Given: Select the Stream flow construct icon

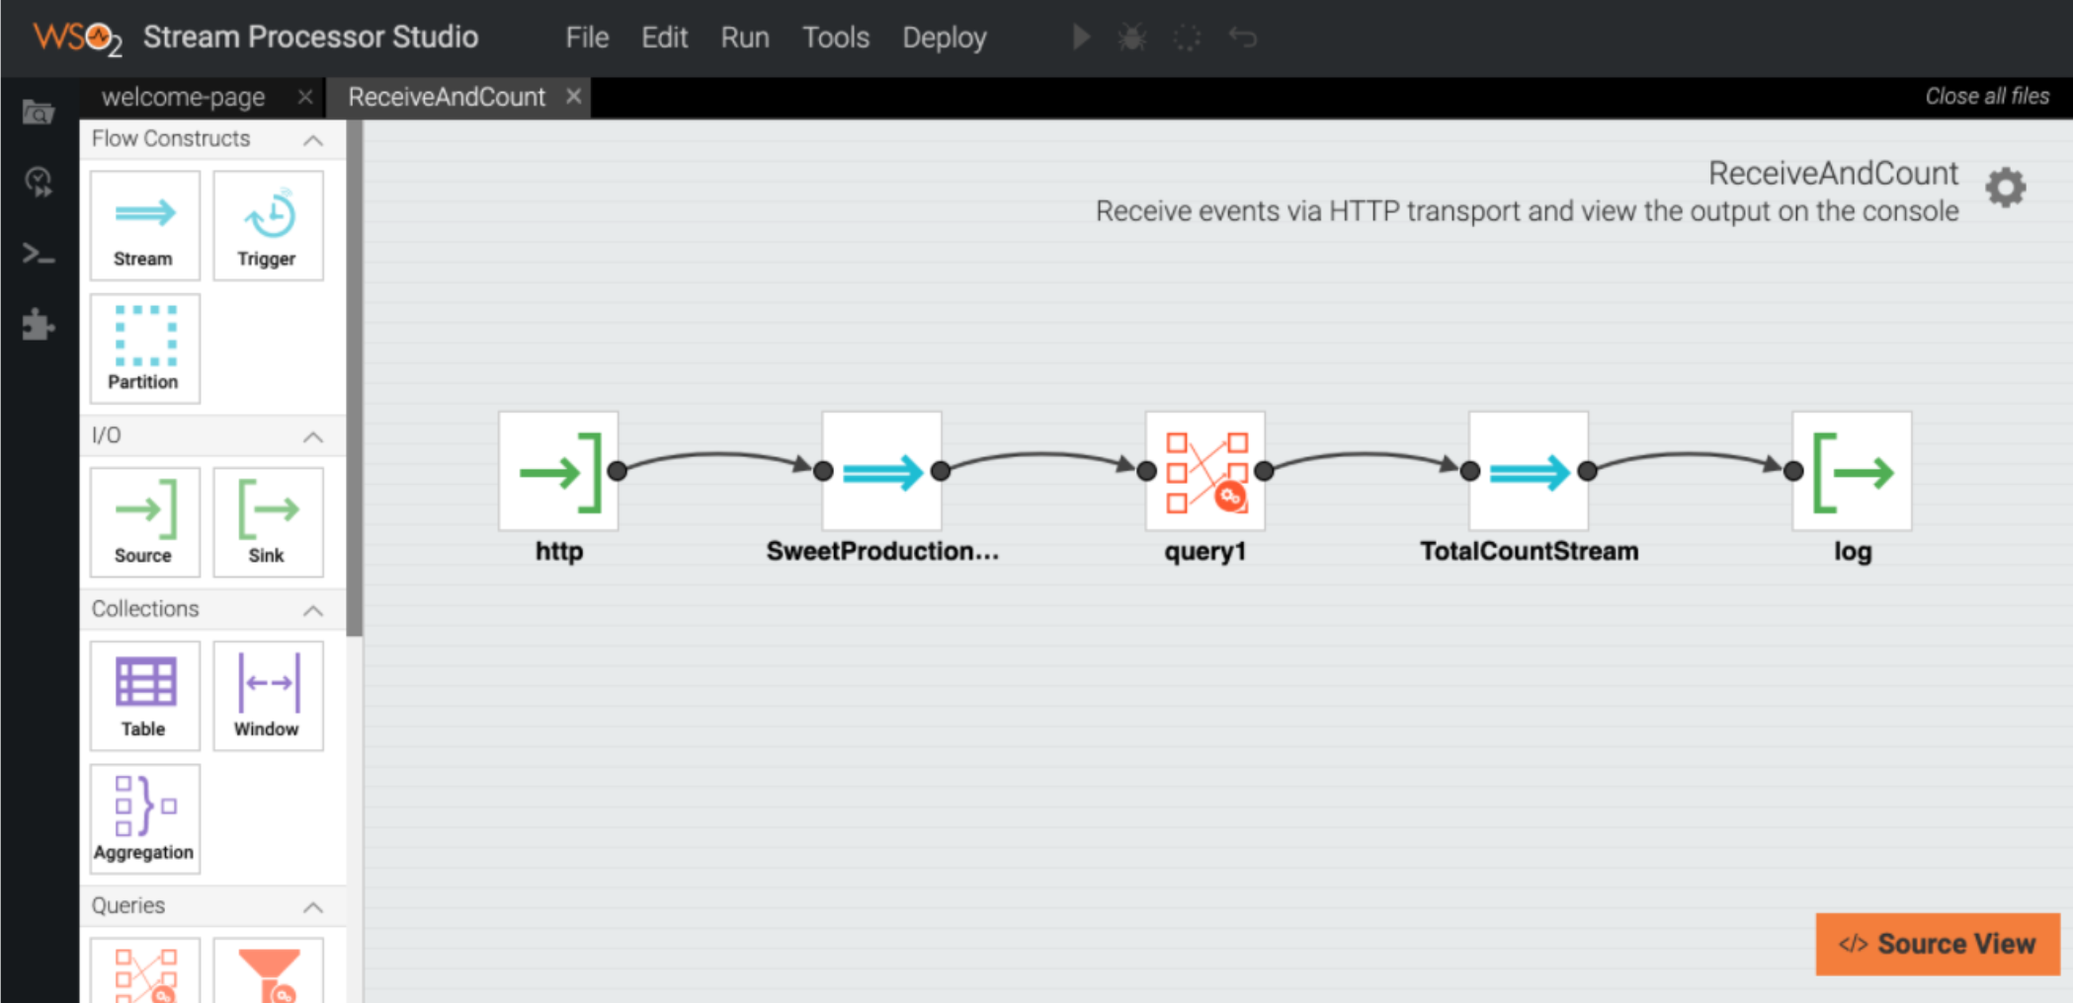Looking at the screenshot, I should (x=144, y=225).
